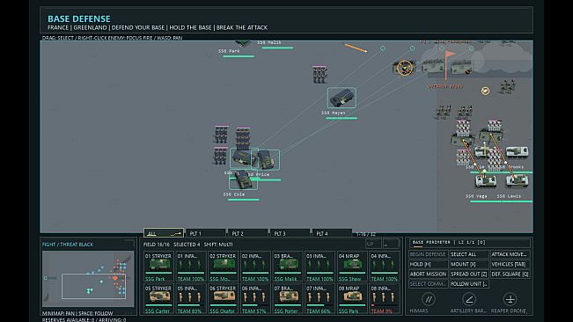This screenshot has height=322, width=573.
Task: Select the 07 Bradley unit card
Action: tap(287, 298)
